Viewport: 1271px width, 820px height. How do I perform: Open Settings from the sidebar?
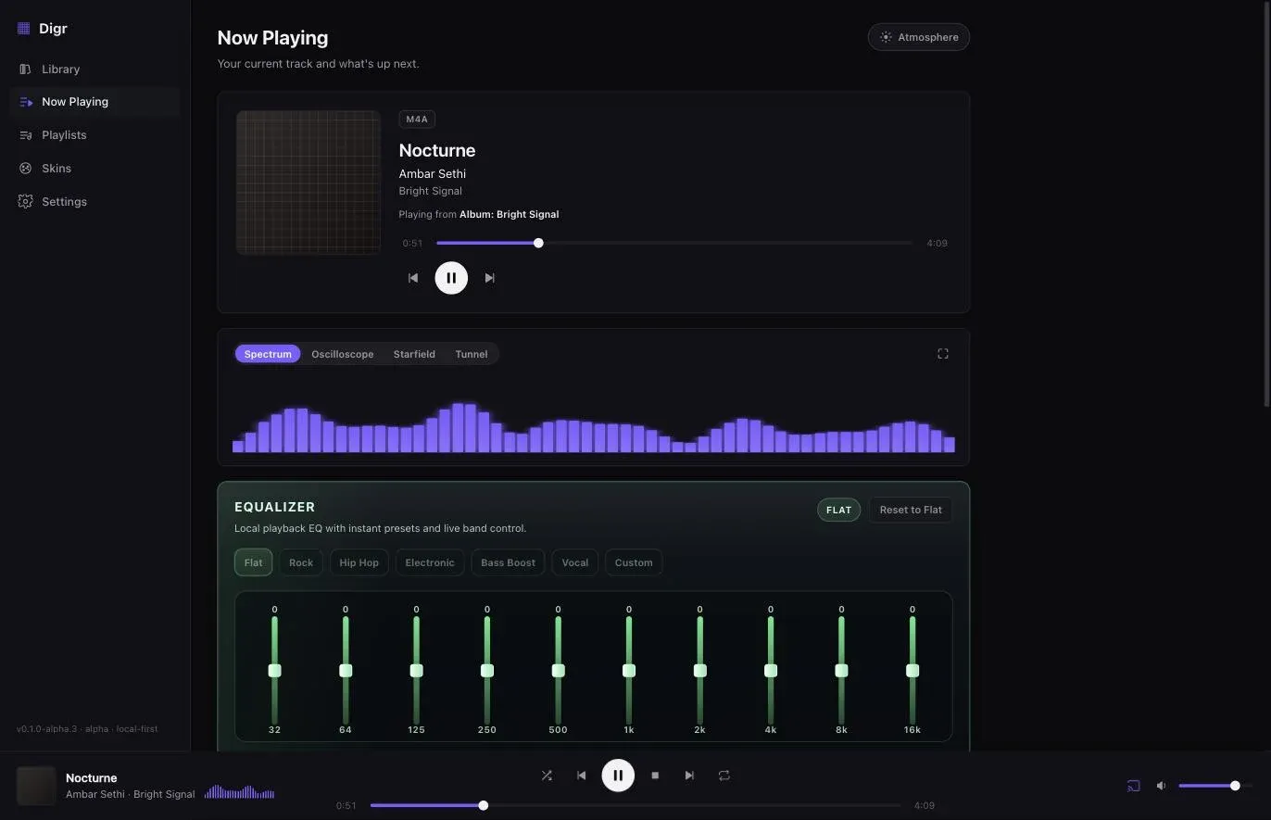point(94,202)
